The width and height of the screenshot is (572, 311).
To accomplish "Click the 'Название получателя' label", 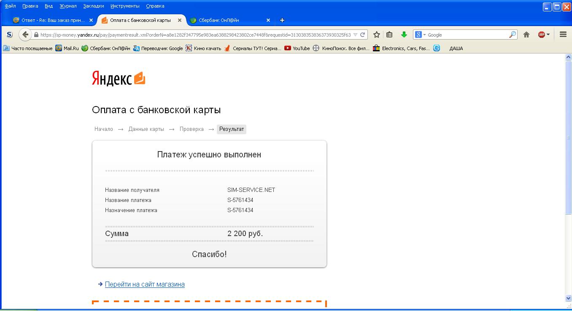I will 132,190.
